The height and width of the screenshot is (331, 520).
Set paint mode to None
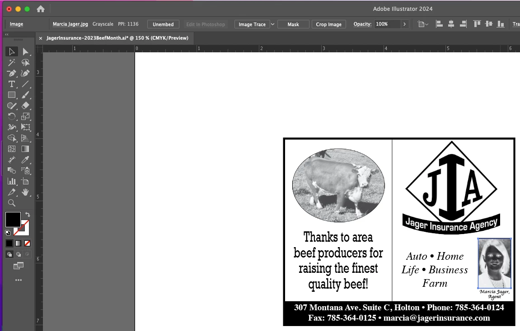28,243
